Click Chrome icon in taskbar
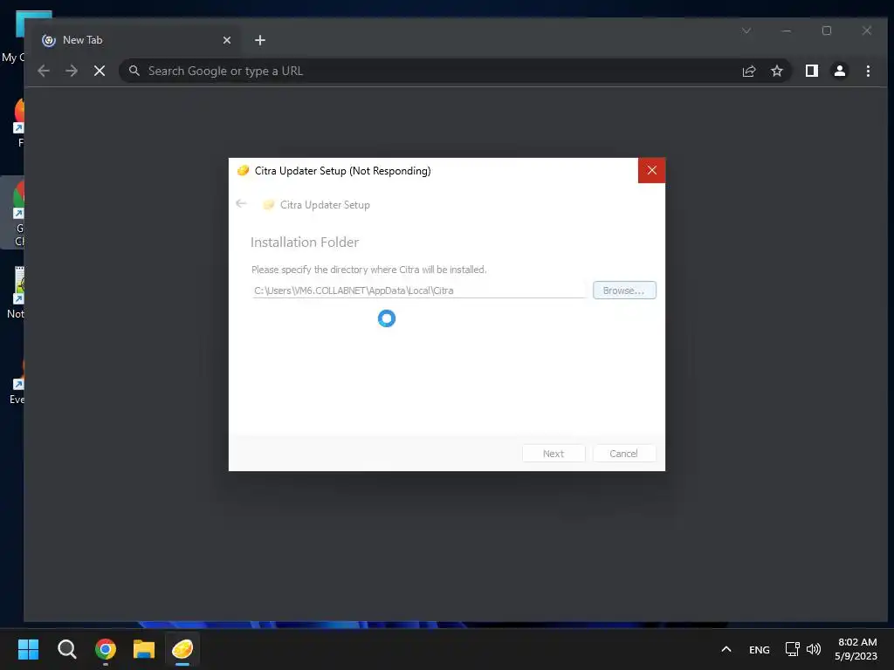 [106, 649]
